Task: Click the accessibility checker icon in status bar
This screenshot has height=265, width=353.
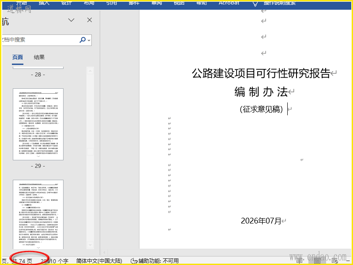Action: tap(134, 261)
